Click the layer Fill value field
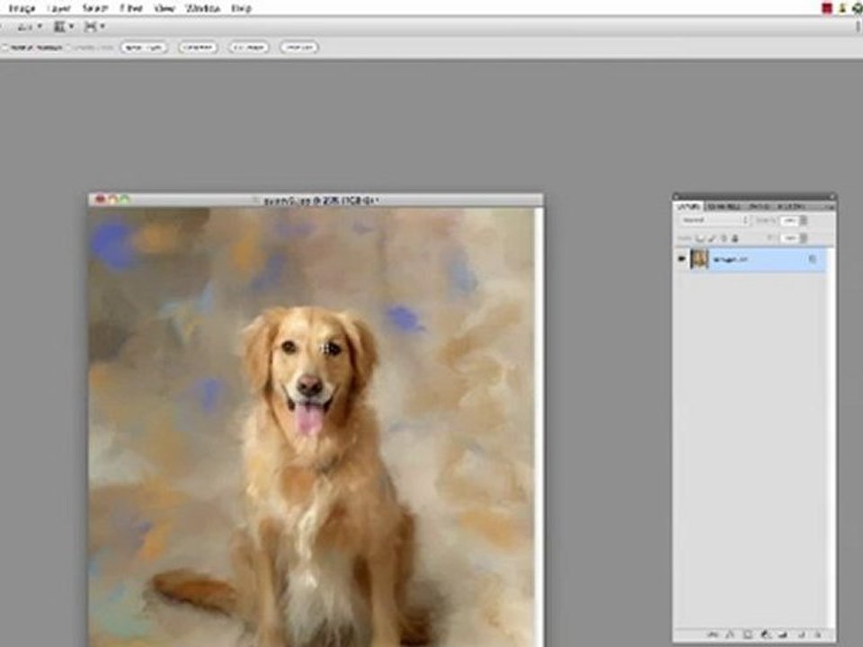The image size is (863, 647). (x=788, y=238)
